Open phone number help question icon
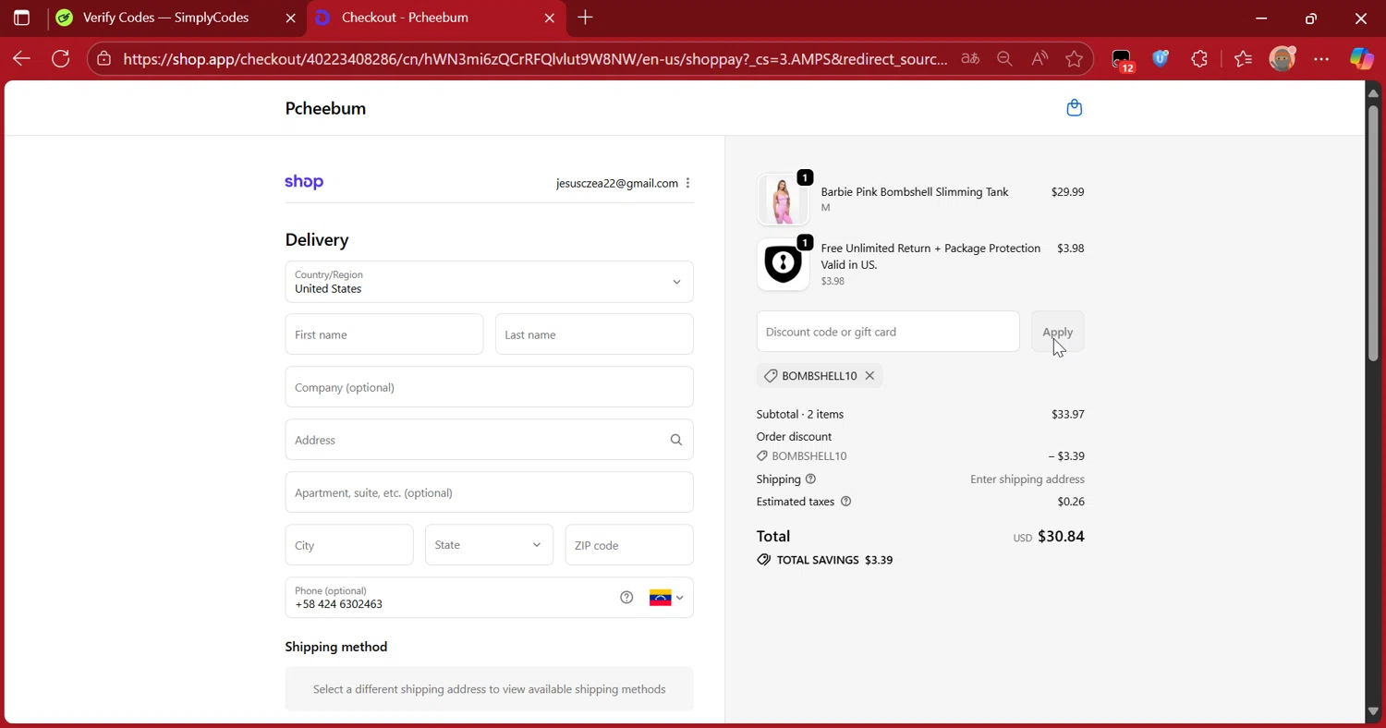The image size is (1386, 728). (x=626, y=598)
